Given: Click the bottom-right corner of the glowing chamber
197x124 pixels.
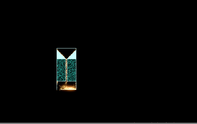Looking at the screenshot, I should [76, 89].
